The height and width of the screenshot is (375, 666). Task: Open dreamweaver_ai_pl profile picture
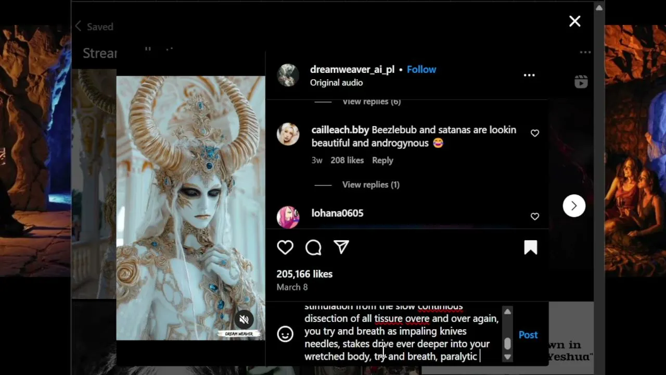click(288, 76)
